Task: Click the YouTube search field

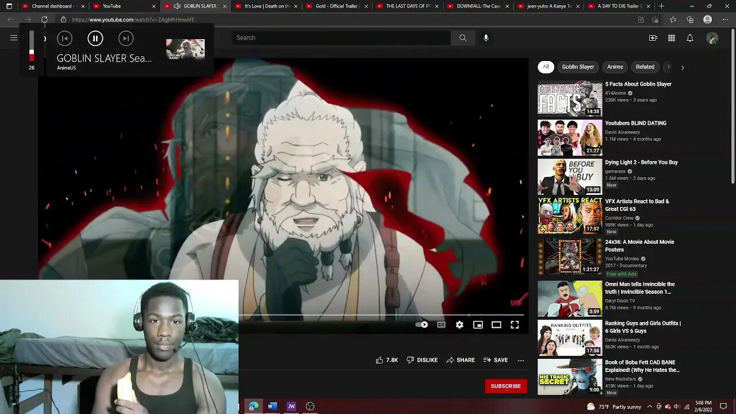Action: [341, 38]
